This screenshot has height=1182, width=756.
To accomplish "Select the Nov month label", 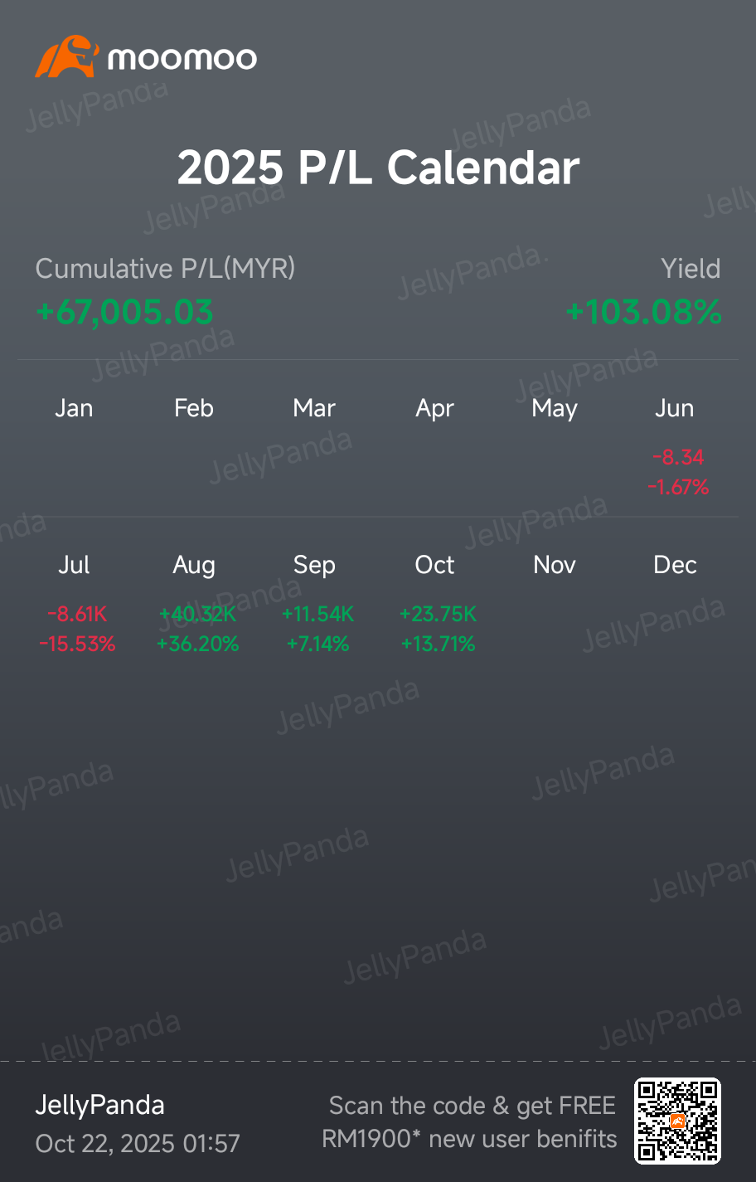I will click(555, 566).
